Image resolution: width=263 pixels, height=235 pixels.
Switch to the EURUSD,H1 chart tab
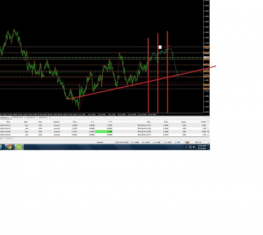5,118
